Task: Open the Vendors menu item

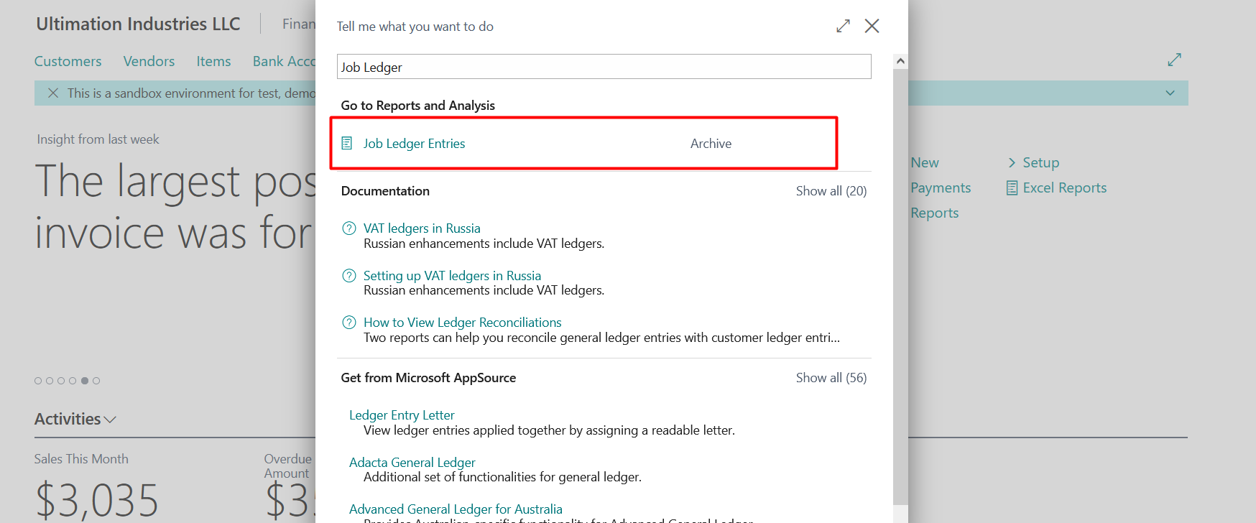Action: tap(149, 62)
